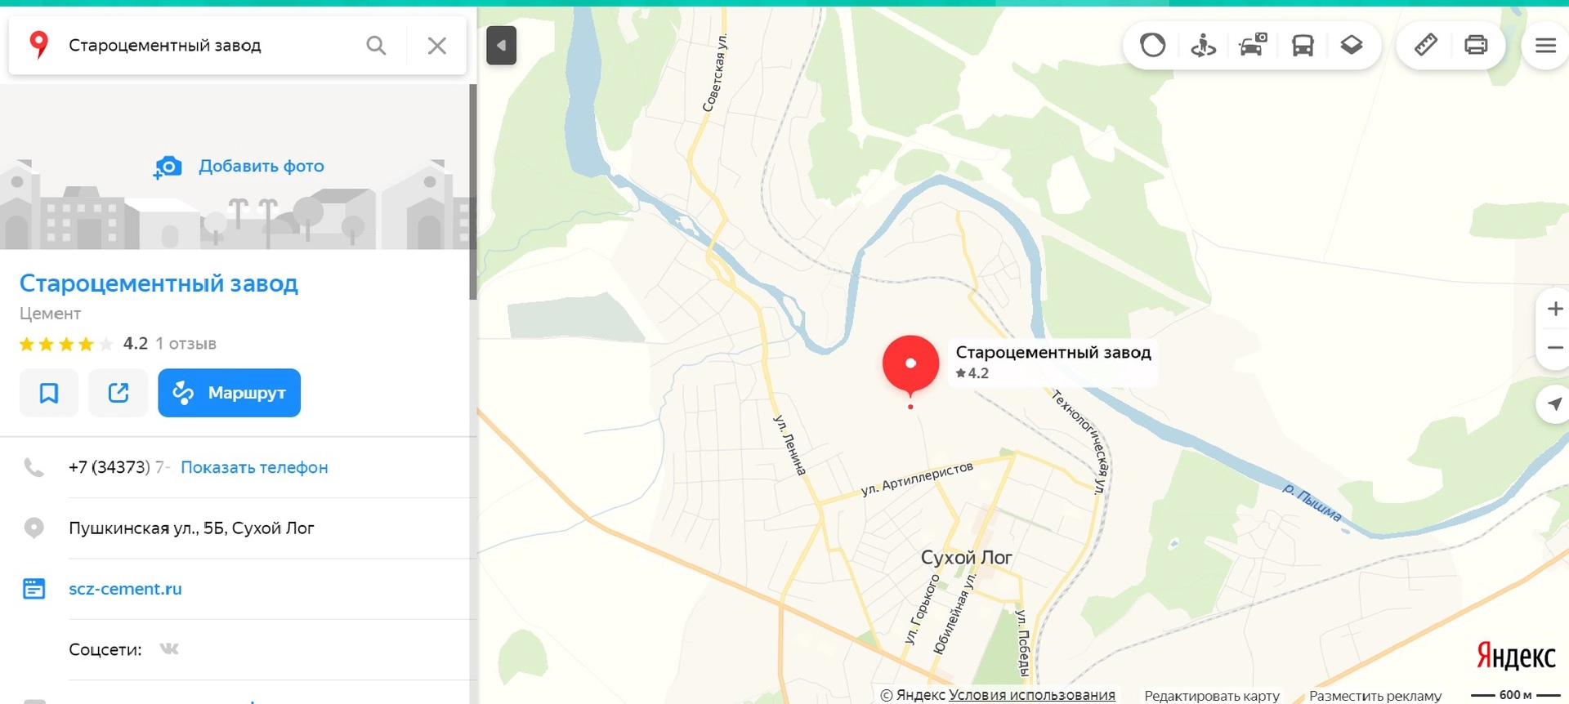This screenshot has width=1569, height=704.
Task: Locate my position arrow icon
Action: 1554,403
